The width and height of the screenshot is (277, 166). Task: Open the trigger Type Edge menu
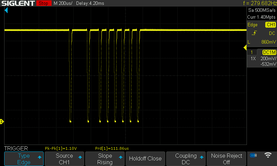point(24,159)
